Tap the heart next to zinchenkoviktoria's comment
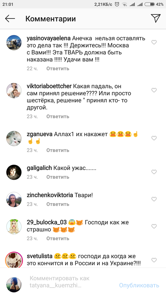The width and height of the screenshot is (166, 295). 154,199
